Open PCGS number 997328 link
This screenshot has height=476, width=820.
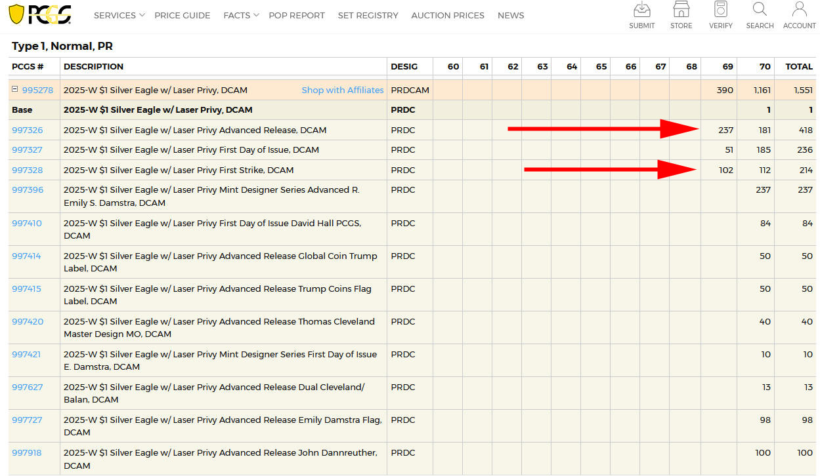click(27, 170)
